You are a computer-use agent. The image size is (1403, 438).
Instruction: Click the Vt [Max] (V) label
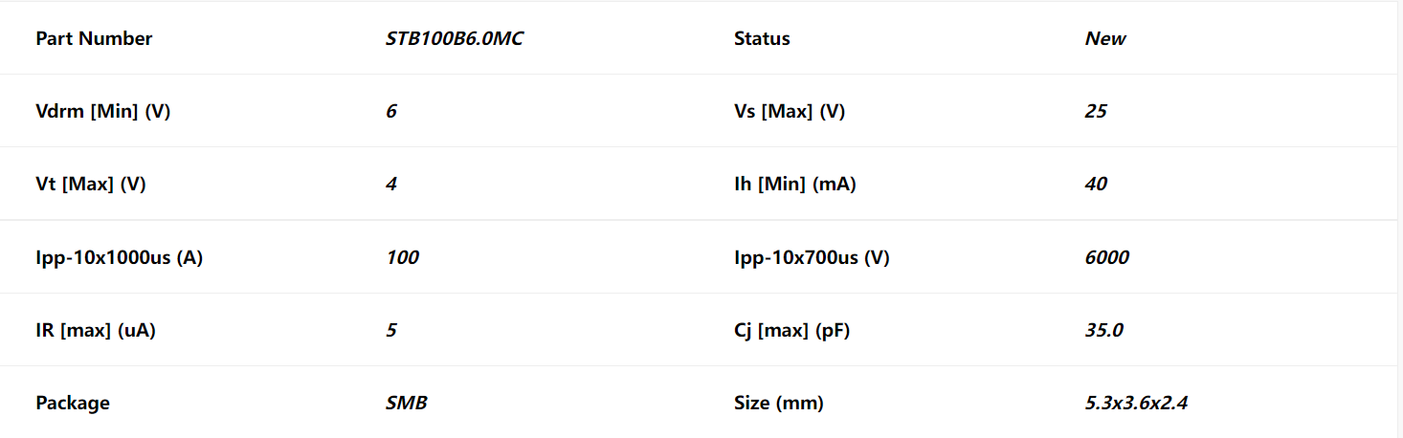coord(91,185)
